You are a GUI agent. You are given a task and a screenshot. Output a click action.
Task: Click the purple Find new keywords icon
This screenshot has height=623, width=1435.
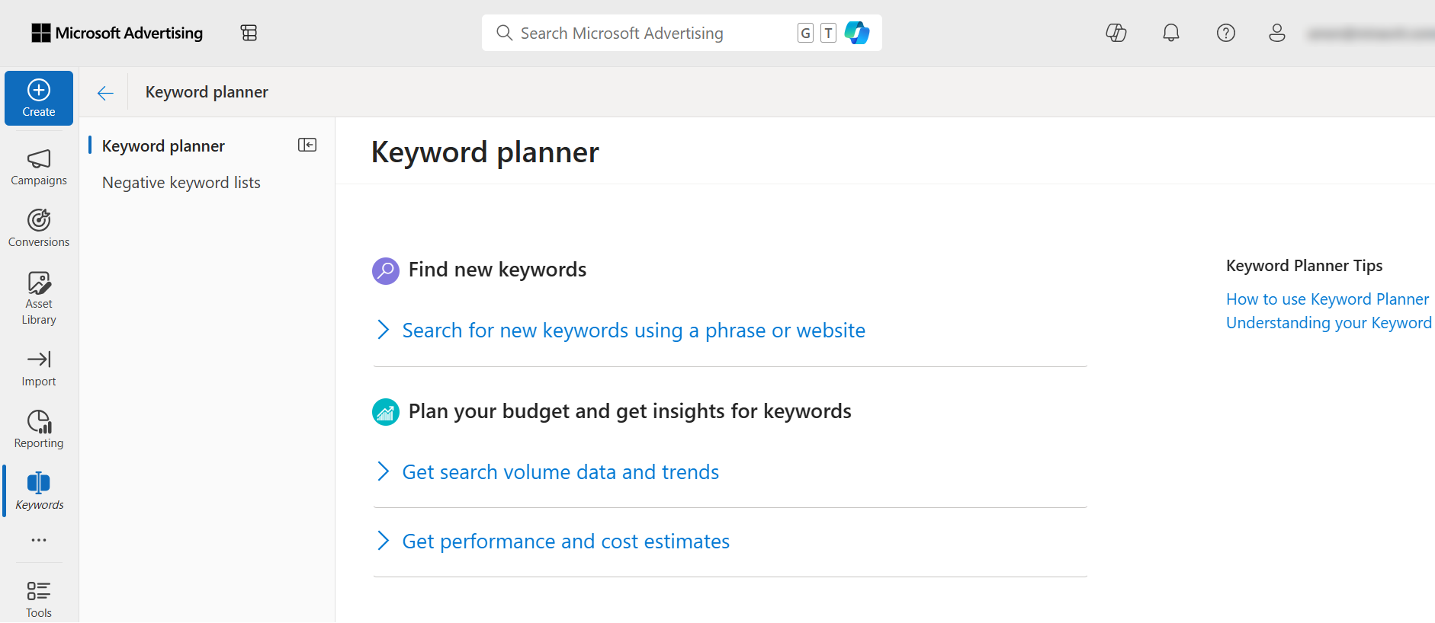tap(386, 270)
